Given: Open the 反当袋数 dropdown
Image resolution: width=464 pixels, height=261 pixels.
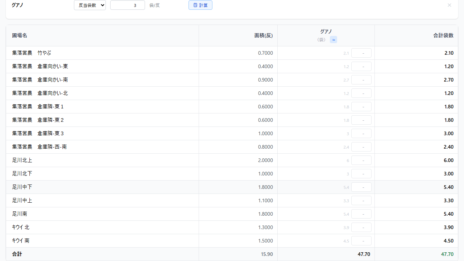Looking at the screenshot, I should pos(90,5).
